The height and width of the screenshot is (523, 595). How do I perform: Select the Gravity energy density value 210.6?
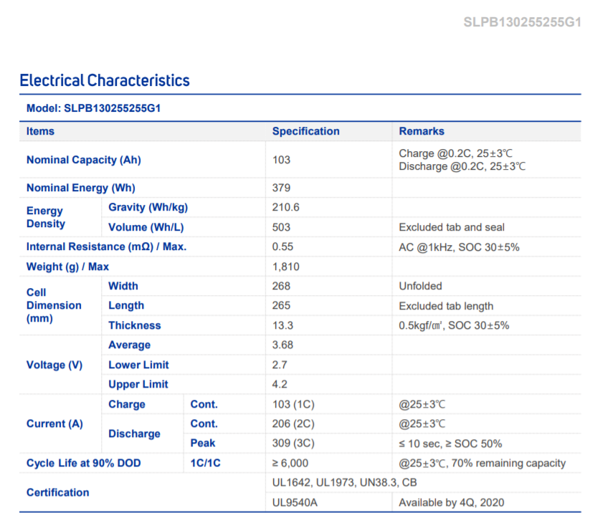pos(286,207)
